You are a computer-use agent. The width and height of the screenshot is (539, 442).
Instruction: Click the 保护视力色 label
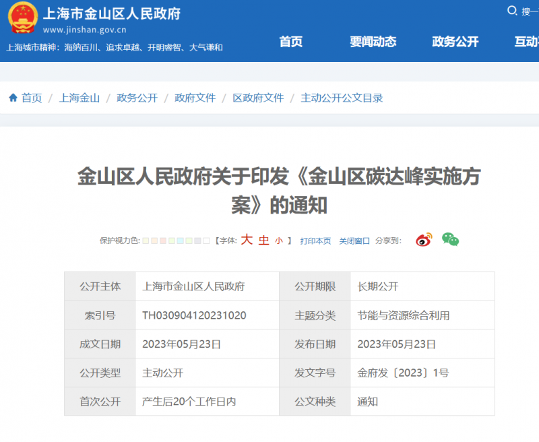(120, 241)
